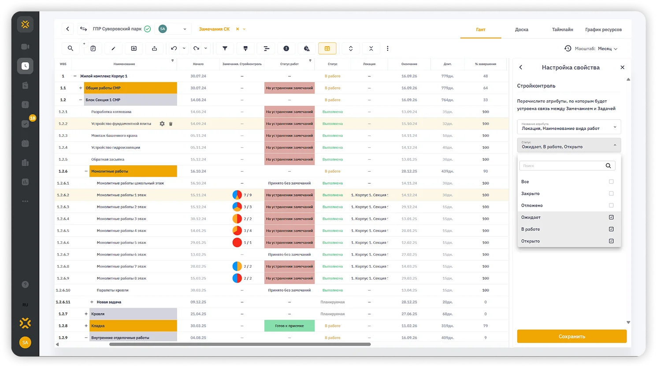Viewport: 657px width, 368px height.
Task: Click the undo arrow icon
Action: [x=174, y=48]
